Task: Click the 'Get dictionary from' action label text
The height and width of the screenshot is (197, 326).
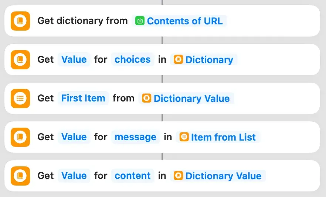Action: point(82,21)
